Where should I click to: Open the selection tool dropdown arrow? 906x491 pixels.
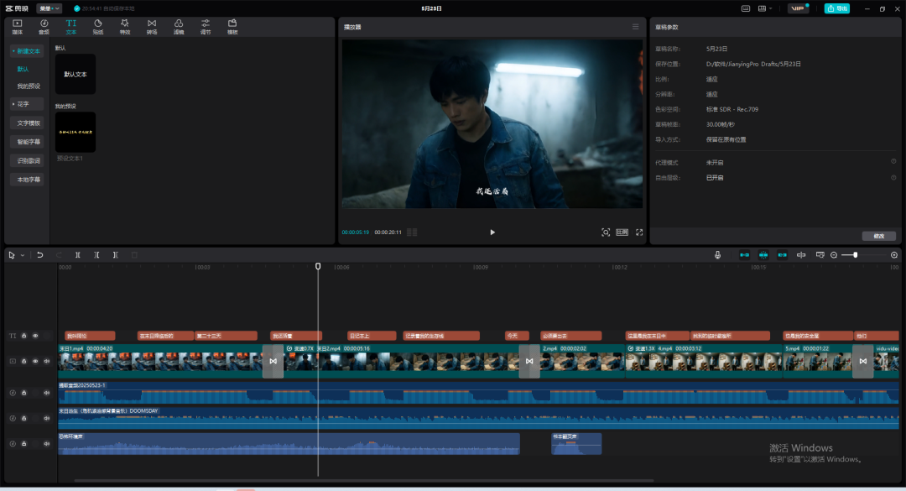click(23, 255)
